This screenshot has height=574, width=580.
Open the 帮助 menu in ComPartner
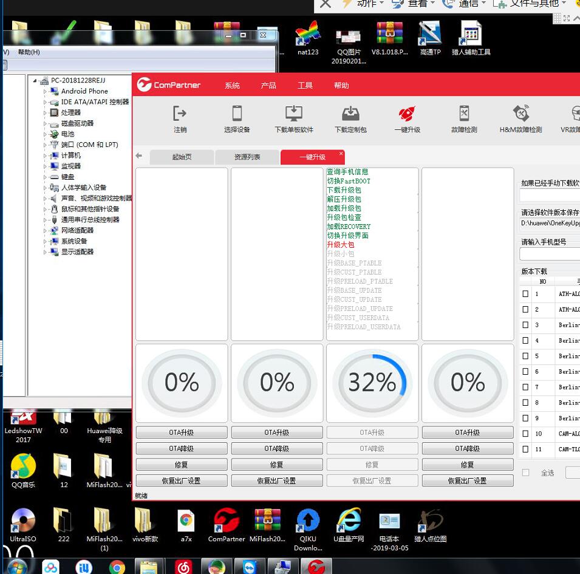(341, 86)
